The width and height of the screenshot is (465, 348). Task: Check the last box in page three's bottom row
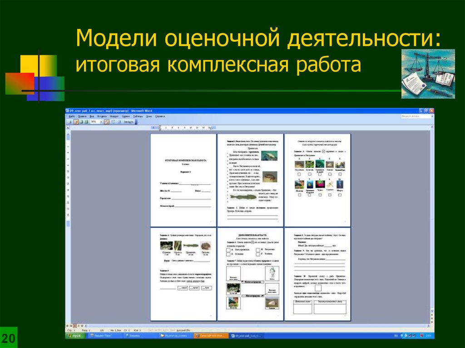coord(340,195)
